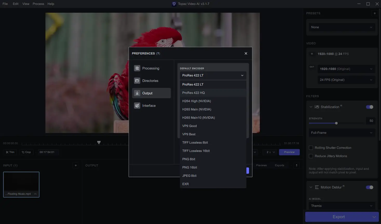
Task: Click the Processing sliders icon
Action: [137, 68]
